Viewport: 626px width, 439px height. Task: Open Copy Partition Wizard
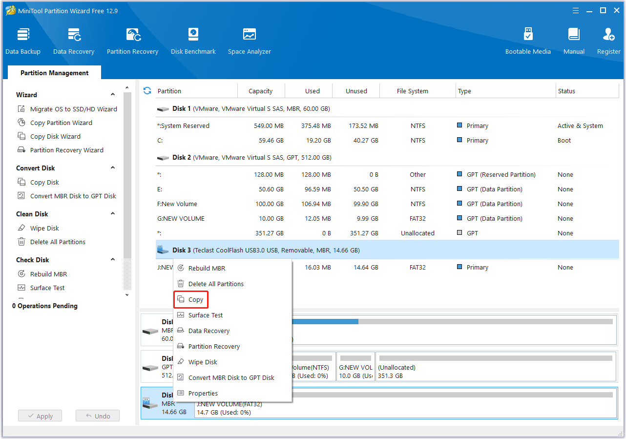[55, 123]
